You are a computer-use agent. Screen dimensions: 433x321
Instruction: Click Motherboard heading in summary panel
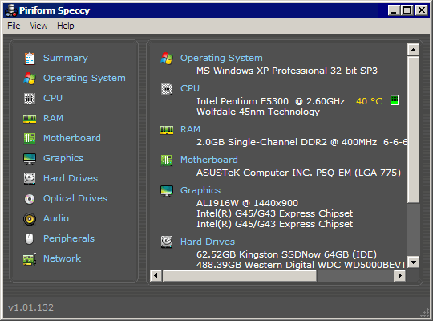[x=209, y=160]
